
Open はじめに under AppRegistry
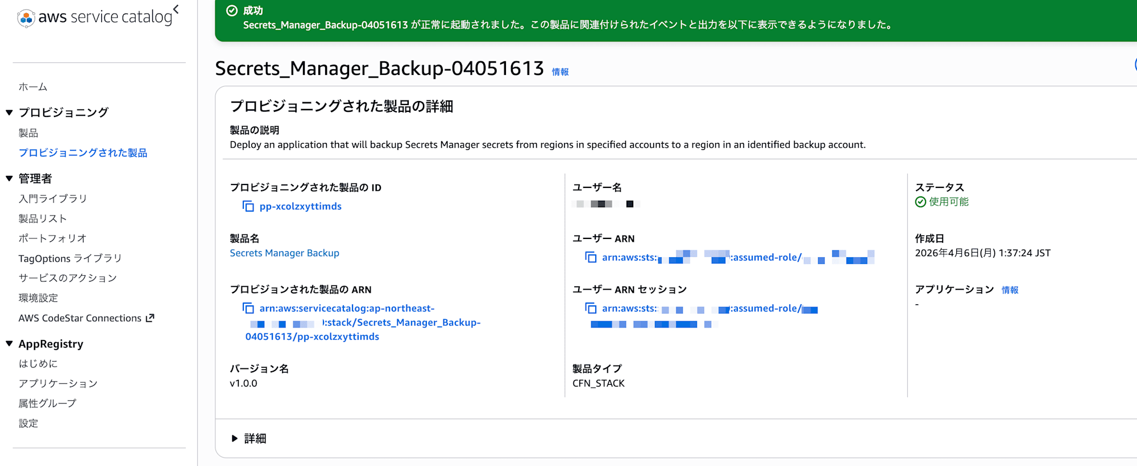click(x=38, y=364)
